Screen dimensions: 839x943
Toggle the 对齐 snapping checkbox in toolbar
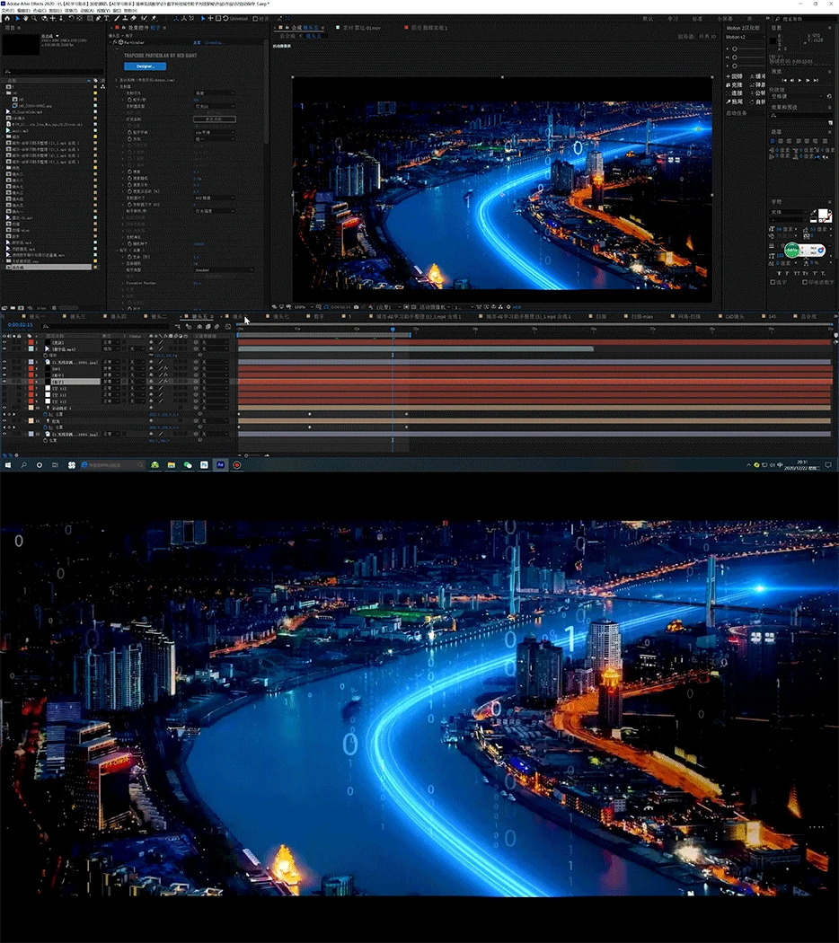(x=255, y=19)
